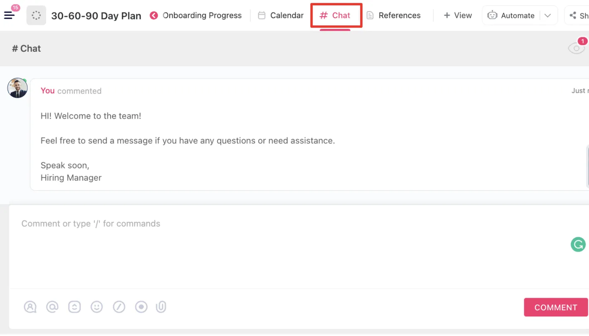Image resolution: width=589 pixels, height=336 pixels.
Task: Click the mention task icon
Action: [75, 307]
